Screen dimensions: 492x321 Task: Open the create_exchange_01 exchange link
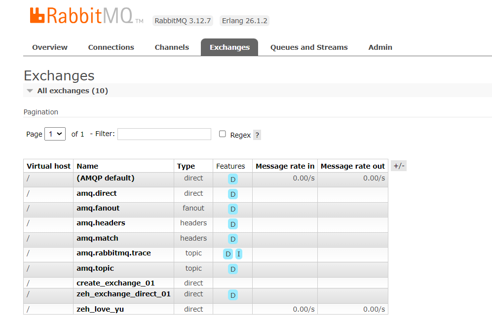click(x=115, y=283)
